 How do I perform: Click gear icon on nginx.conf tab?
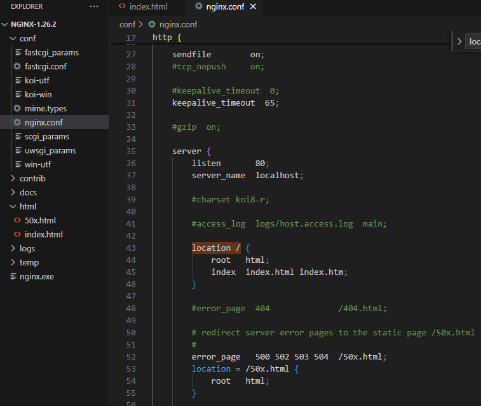199,6
